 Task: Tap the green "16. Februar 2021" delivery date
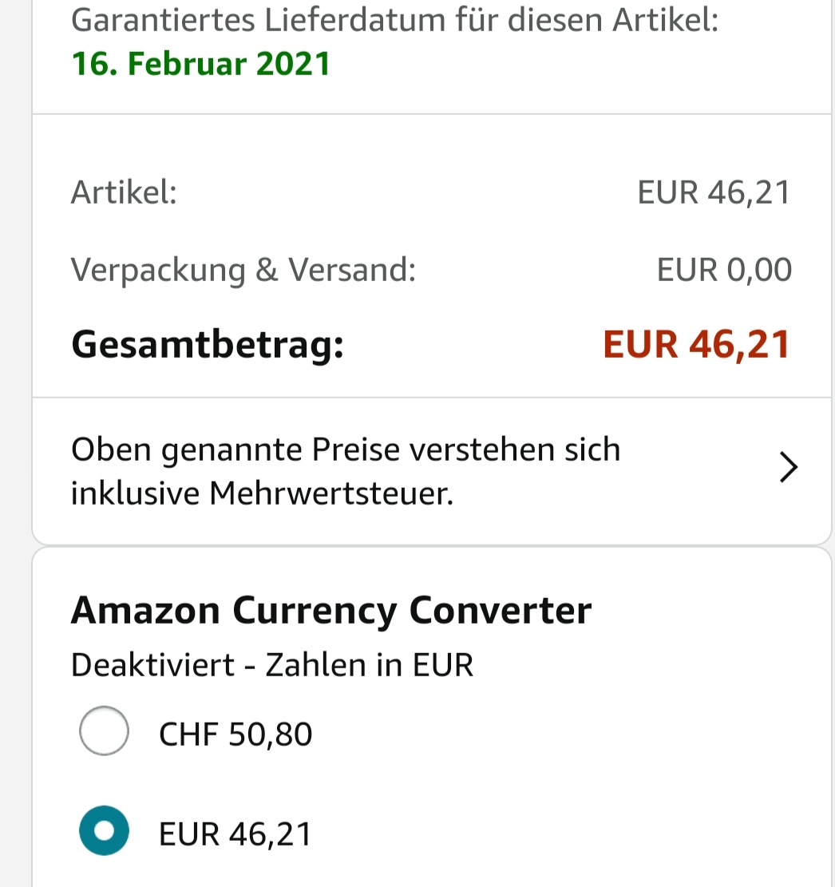click(201, 63)
